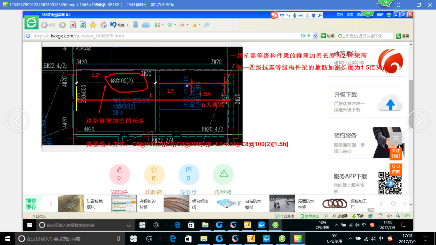436x245 pixels.
Task: Click 加速器 in the browser status bar
Action: click(x=340, y=216)
